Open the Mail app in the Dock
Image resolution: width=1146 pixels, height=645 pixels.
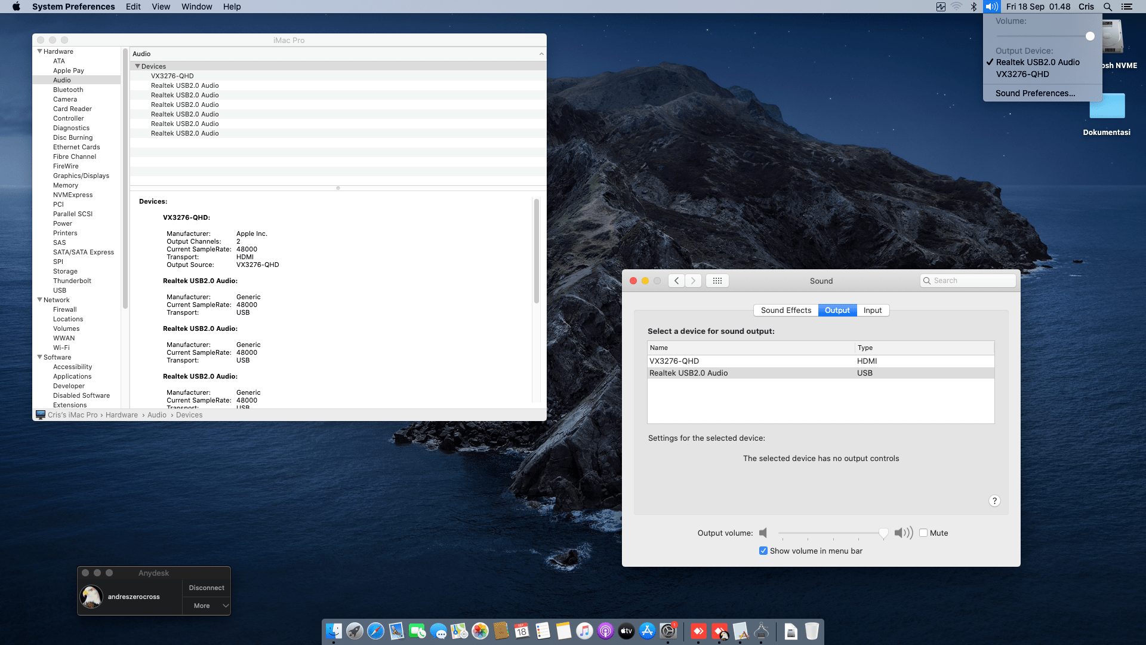396,631
